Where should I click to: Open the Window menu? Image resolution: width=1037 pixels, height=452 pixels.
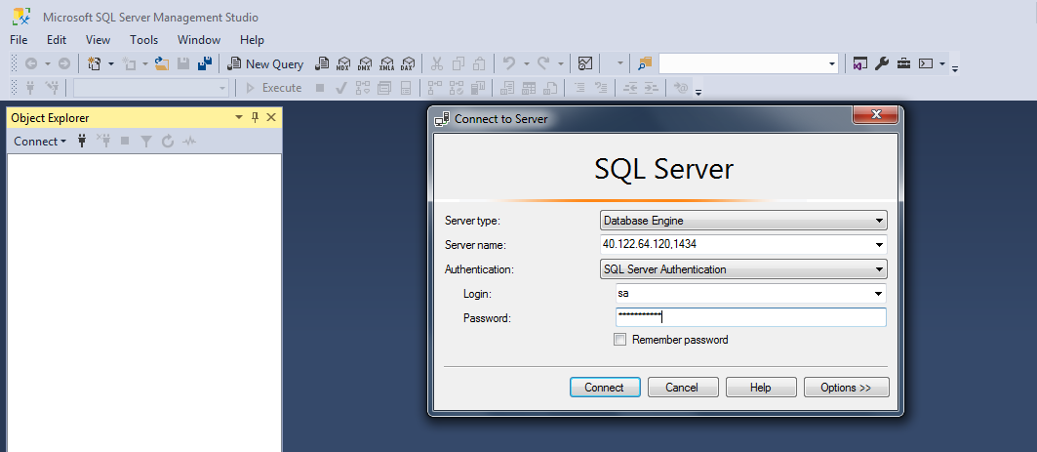tap(199, 40)
